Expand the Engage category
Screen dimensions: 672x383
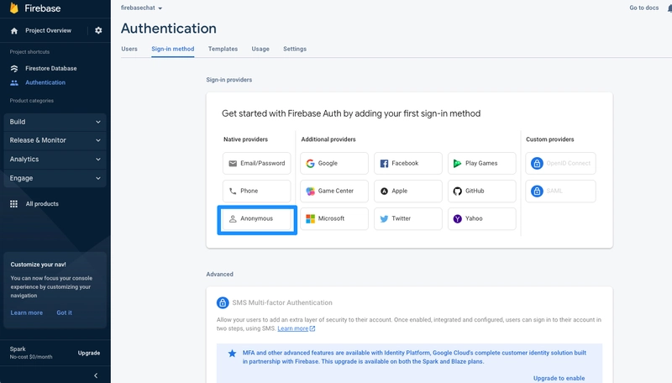pyautogui.click(x=55, y=178)
